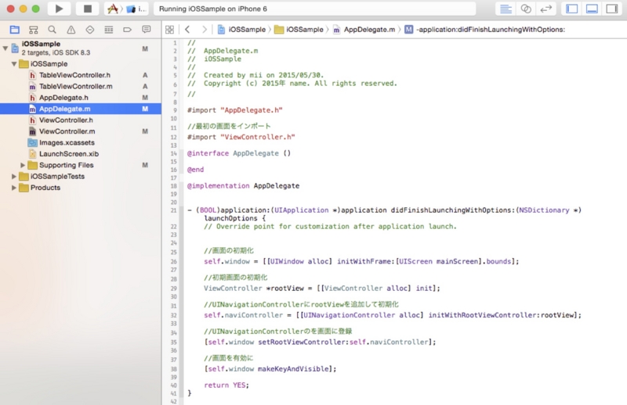
Task: Select the Products folder
Action: (45, 188)
